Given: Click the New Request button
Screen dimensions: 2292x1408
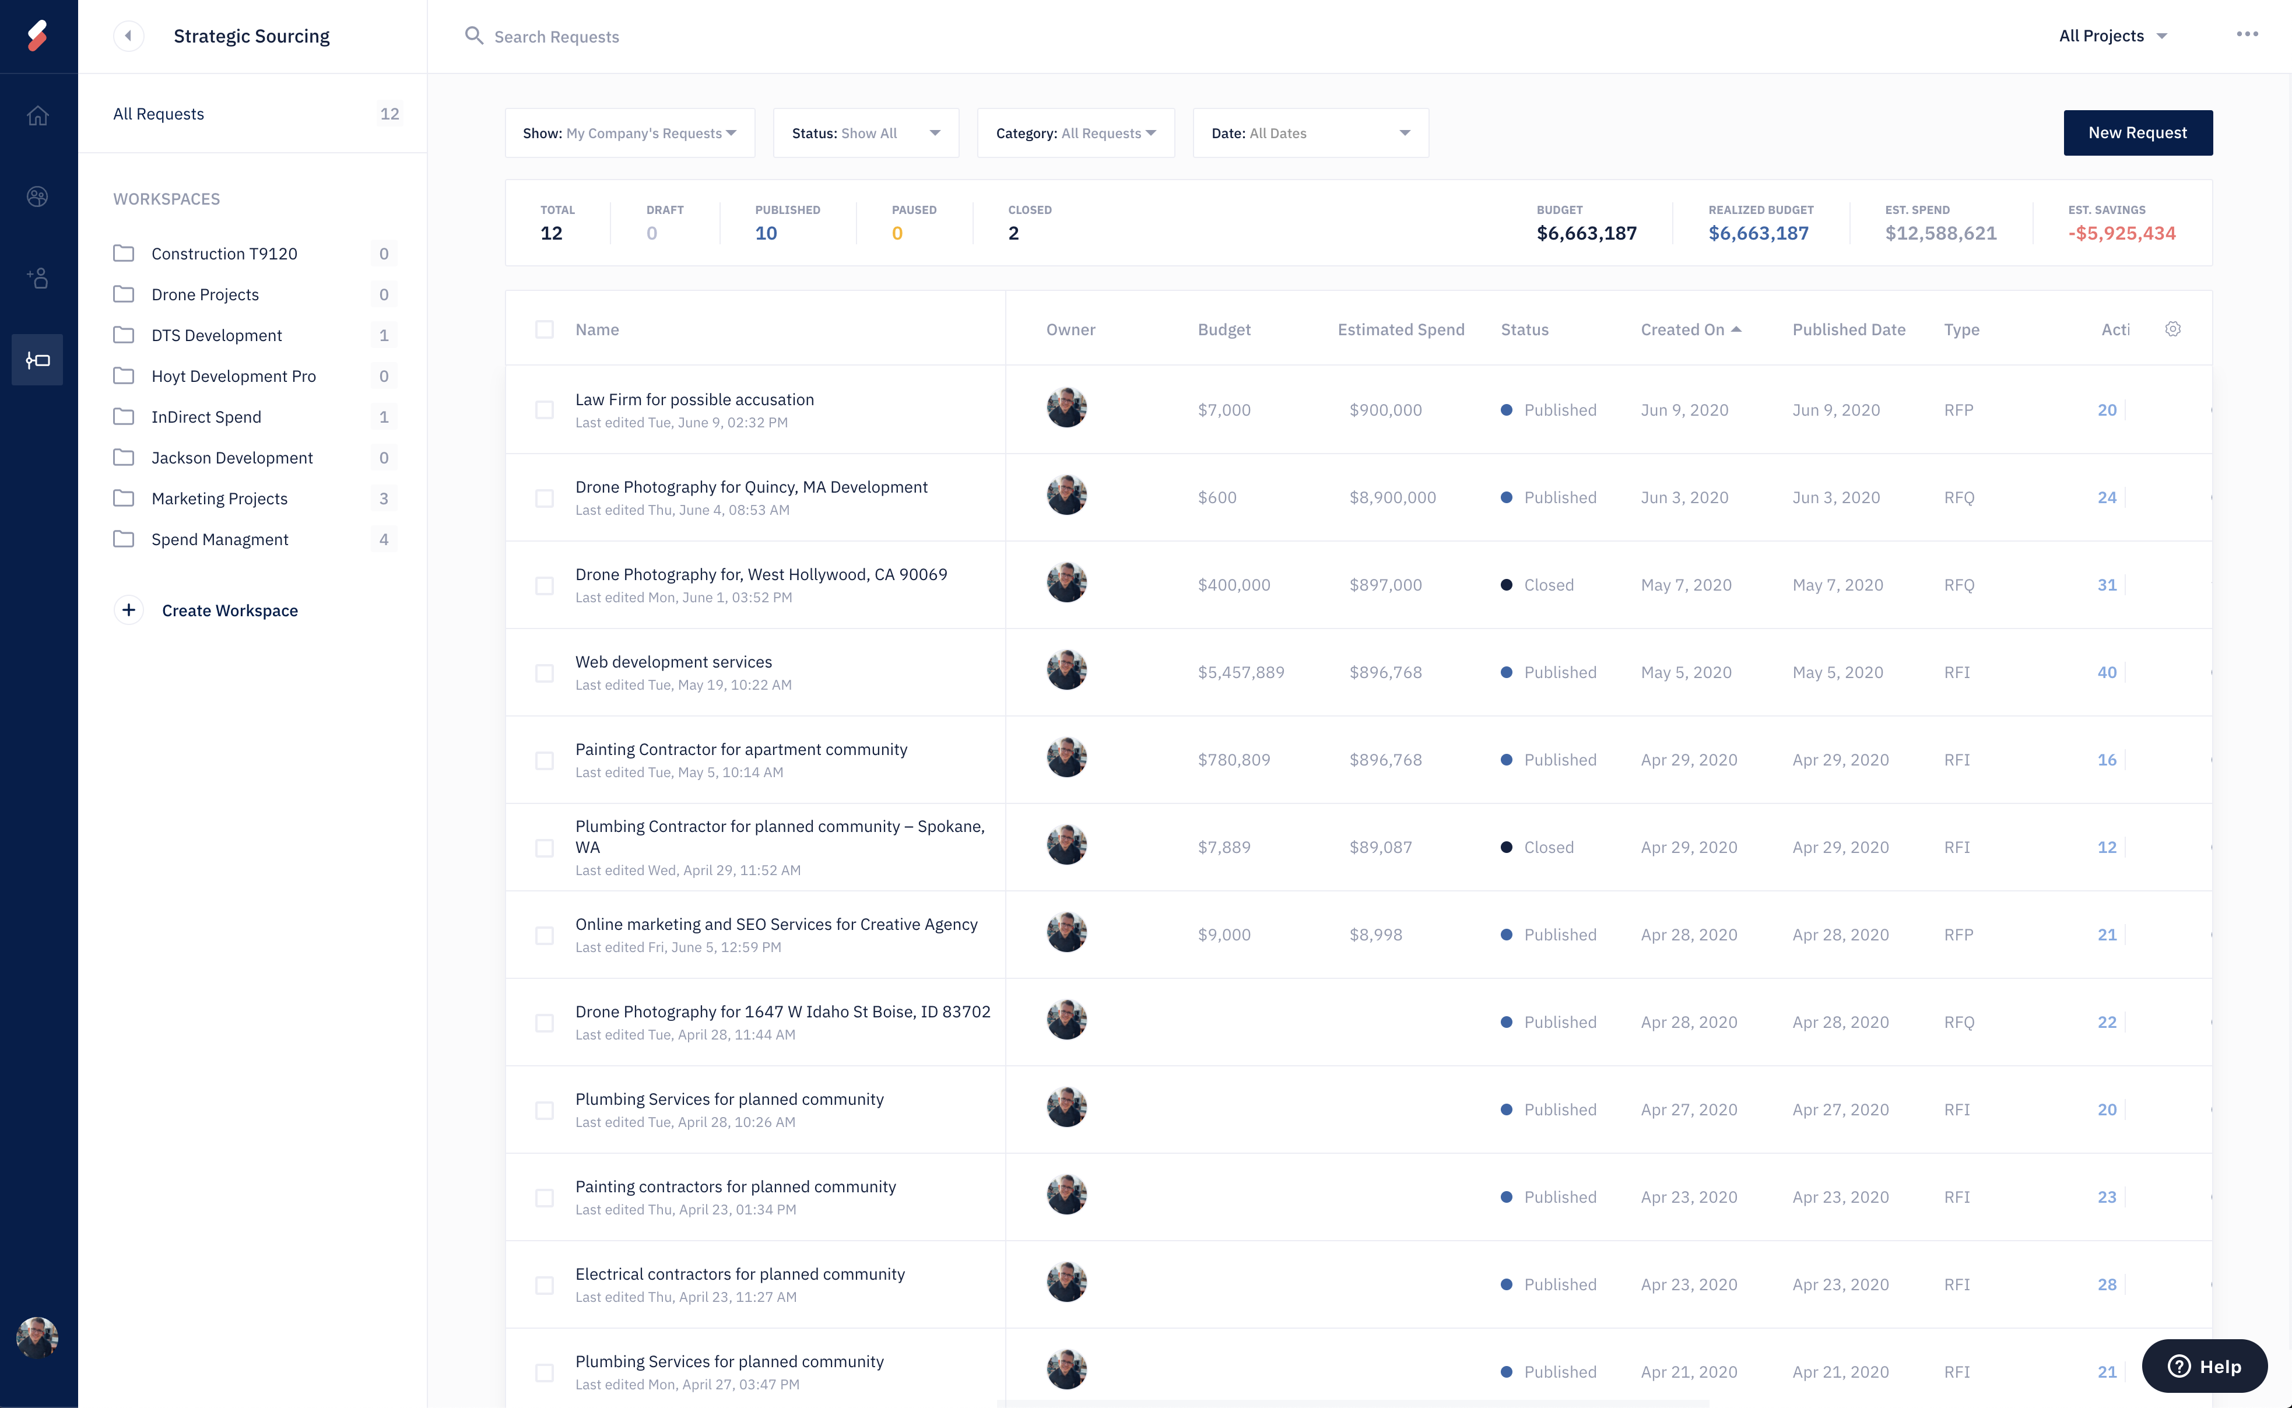Looking at the screenshot, I should point(2136,133).
